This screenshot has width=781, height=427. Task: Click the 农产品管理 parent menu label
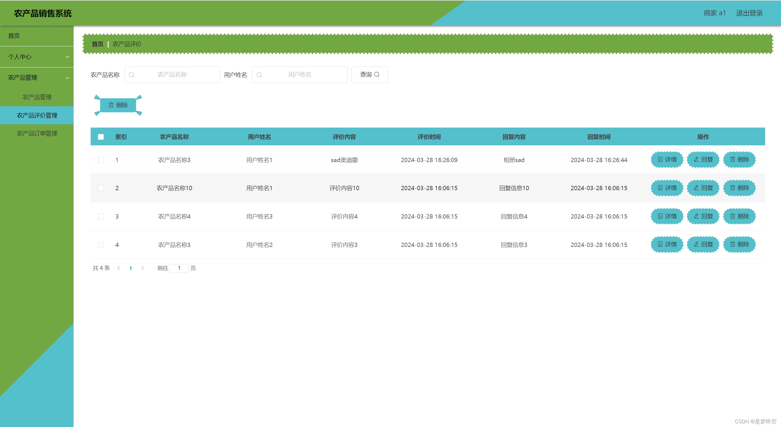tap(23, 78)
